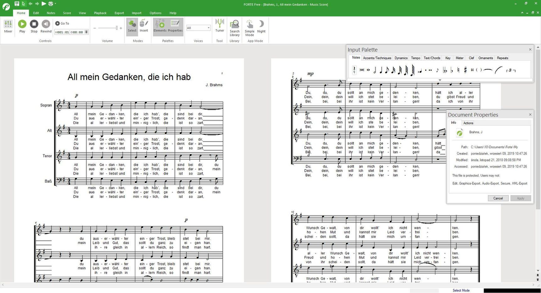
Task: Open the Mixer
Action: (8, 26)
